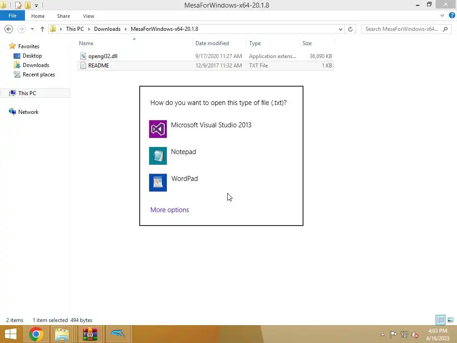Click the Properties quick access icon
Screen dimensions: 457x343
point(18,5)
